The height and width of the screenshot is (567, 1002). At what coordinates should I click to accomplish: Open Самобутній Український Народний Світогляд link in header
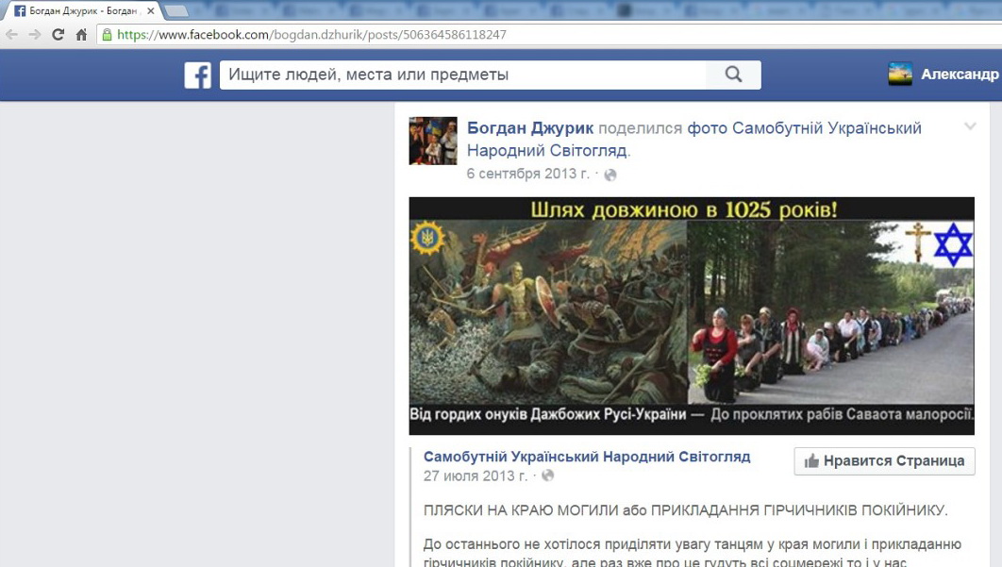[x=694, y=140]
